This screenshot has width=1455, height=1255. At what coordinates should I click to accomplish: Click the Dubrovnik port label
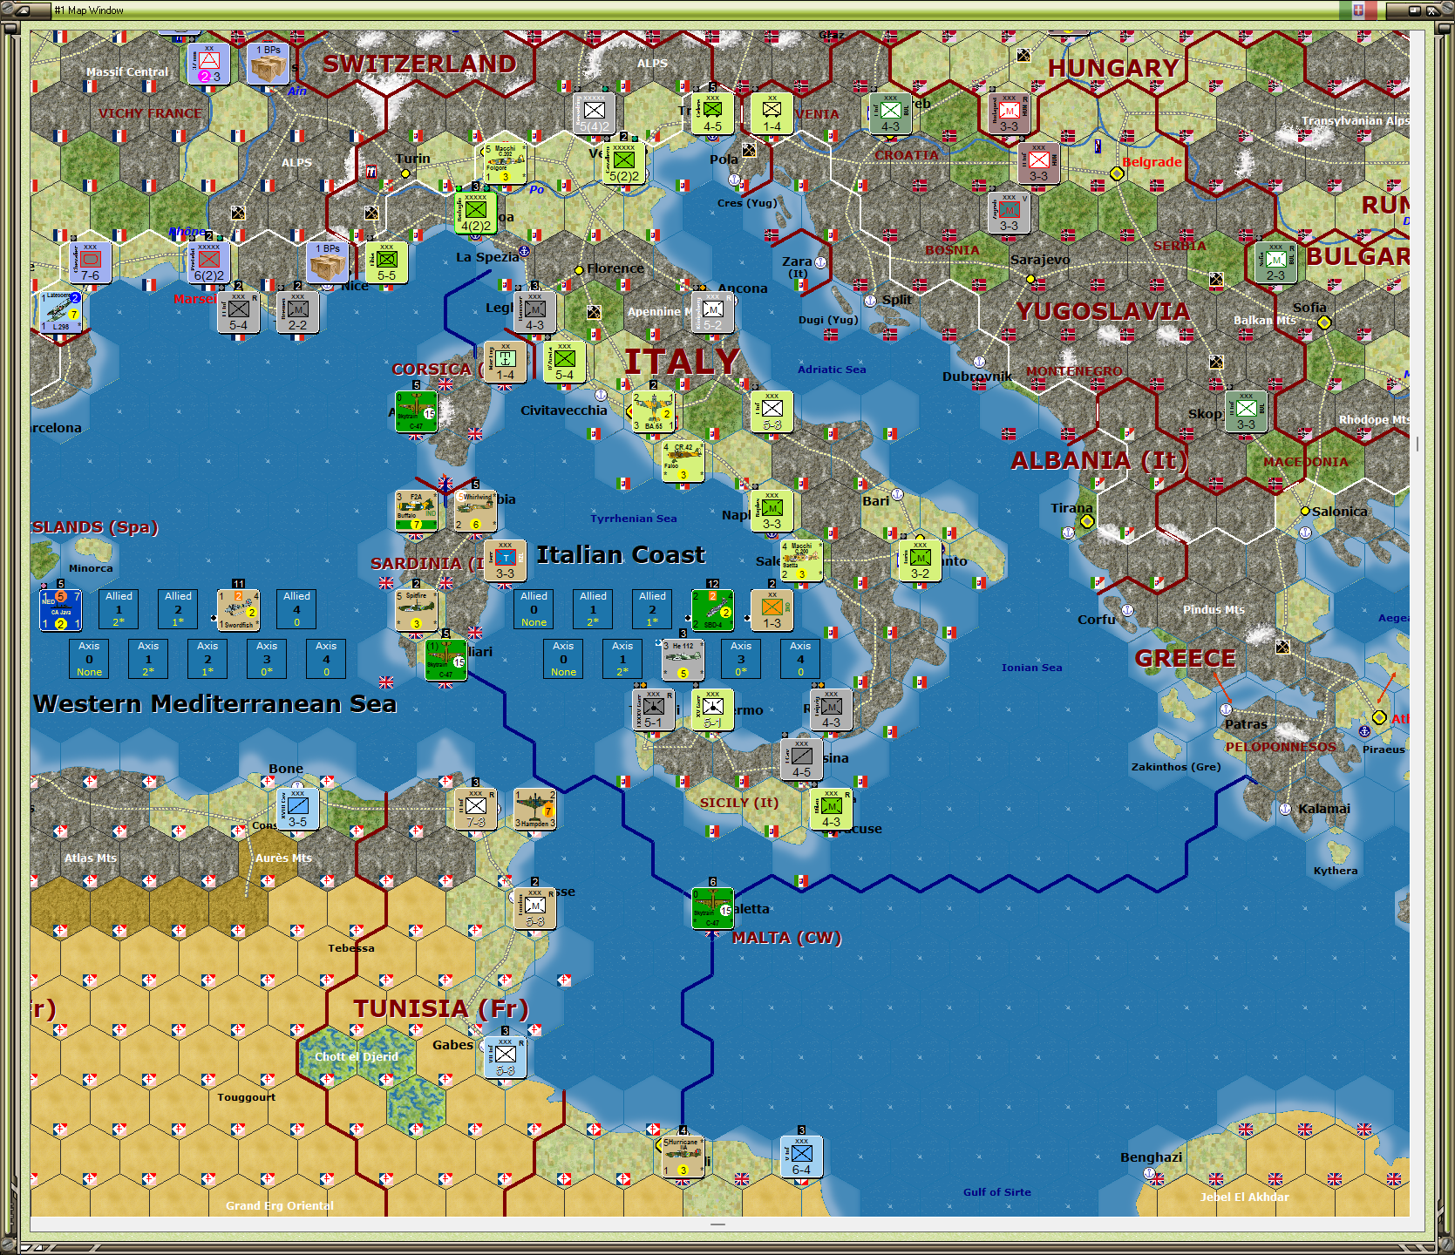pos(977,376)
